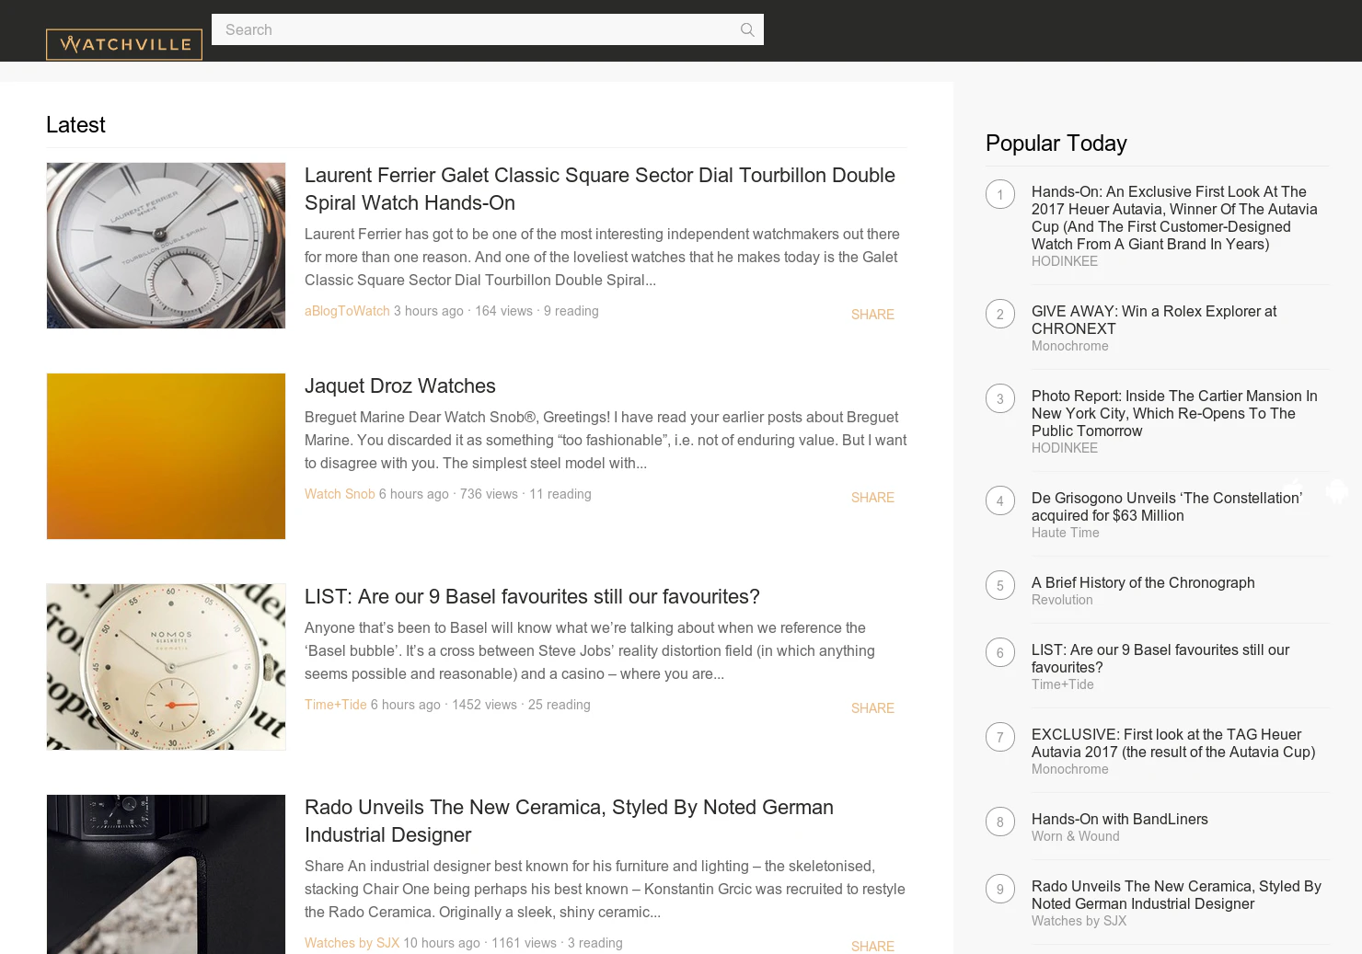The image size is (1362, 954).
Task: Click the number 4 rank circle
Action: [x=1000, y=501]
